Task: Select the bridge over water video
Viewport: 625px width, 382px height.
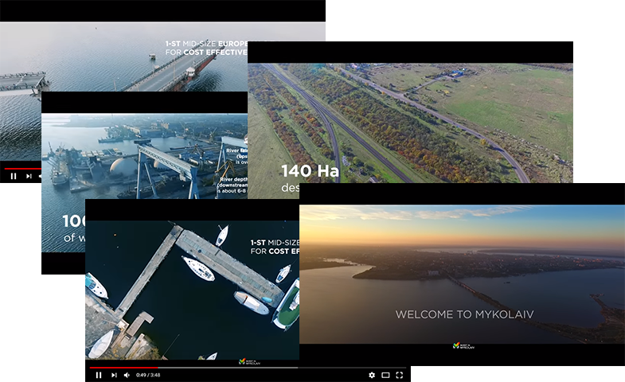Action: 119,56
